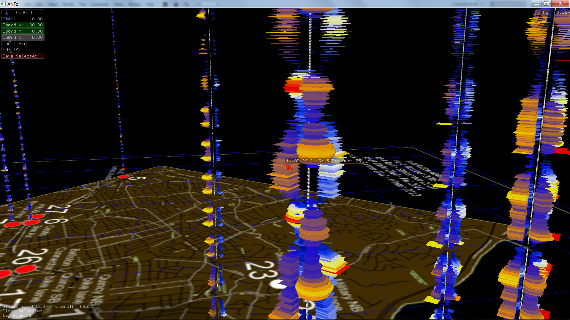Click Clear Selection at bottom left
The image size is (570, 320).
point(22,311)
